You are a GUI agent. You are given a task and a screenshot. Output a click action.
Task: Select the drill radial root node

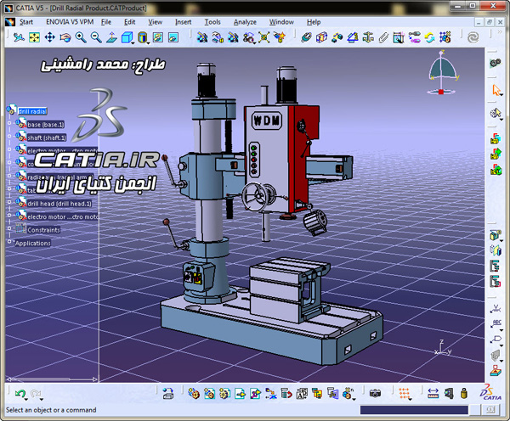click(32, 111)
